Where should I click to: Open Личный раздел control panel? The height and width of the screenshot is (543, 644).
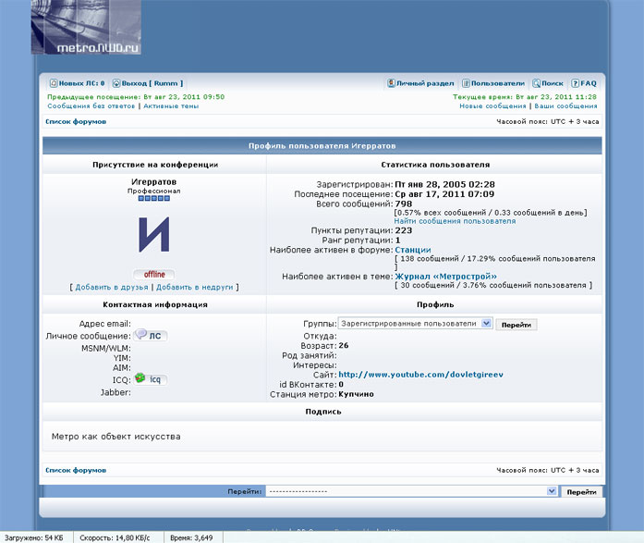391,83
